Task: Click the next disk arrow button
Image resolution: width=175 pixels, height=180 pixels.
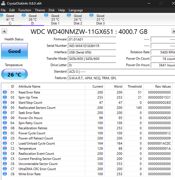Action: tap(173, 31)
